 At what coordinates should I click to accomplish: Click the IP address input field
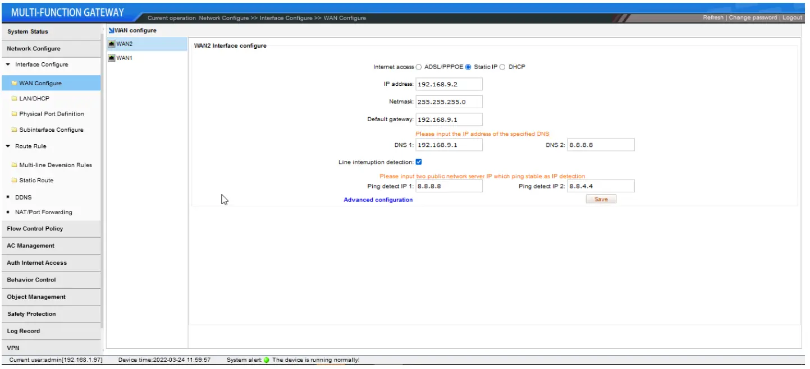(449, 84)
